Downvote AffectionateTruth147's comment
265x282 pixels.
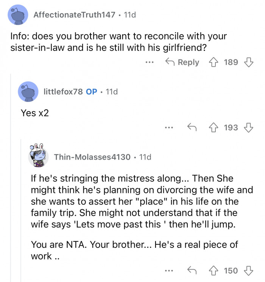point(248,62)
